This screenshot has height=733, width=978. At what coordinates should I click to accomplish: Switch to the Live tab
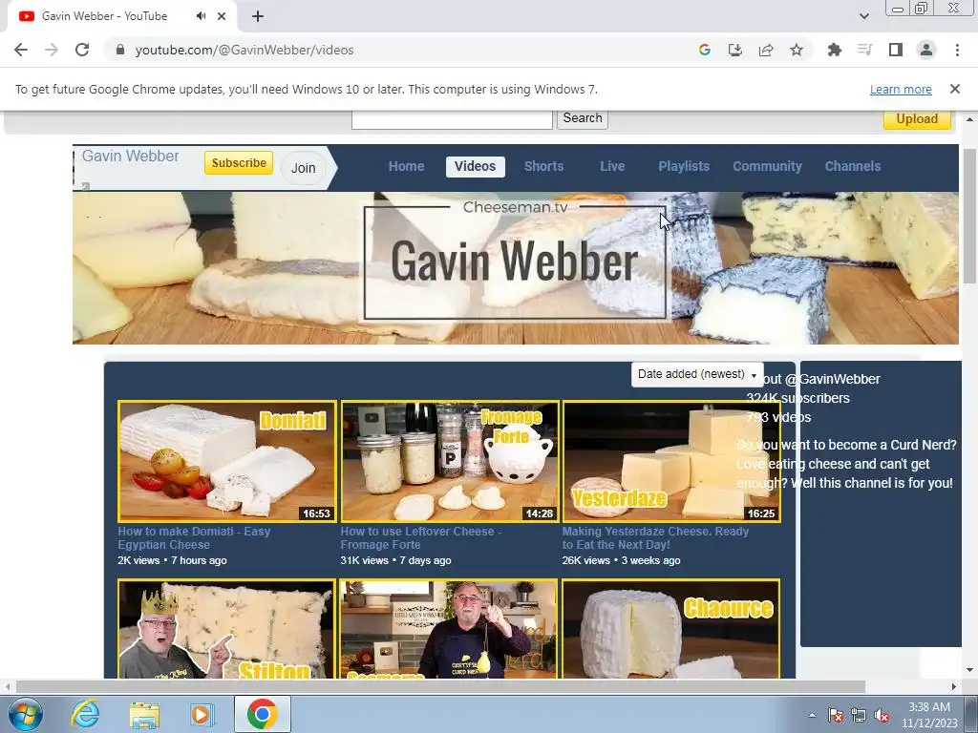[612, 166]
